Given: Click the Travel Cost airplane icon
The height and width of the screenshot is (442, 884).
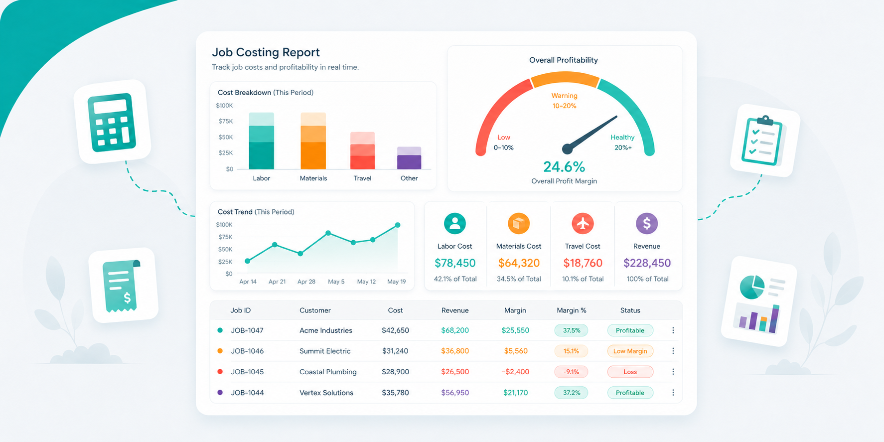Looking at the screenshot, I should click(583, 224).
